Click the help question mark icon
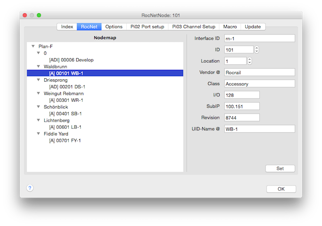This screenshot has width=322, height=226. click(30, 188)
